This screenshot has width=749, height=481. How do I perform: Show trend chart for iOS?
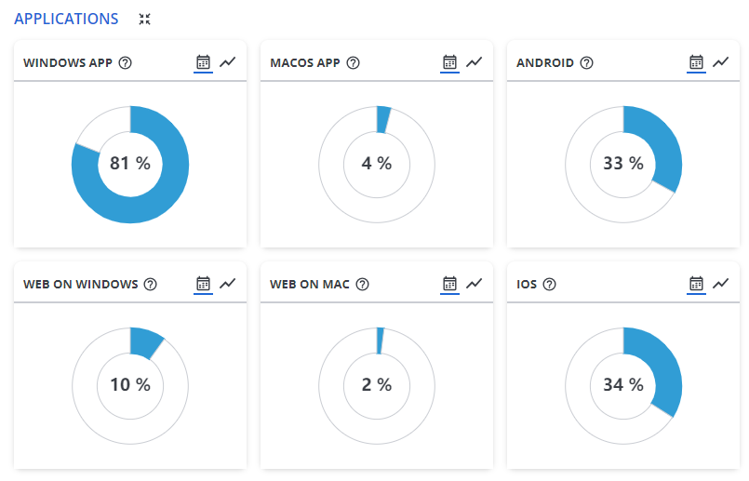coord(721,284)
